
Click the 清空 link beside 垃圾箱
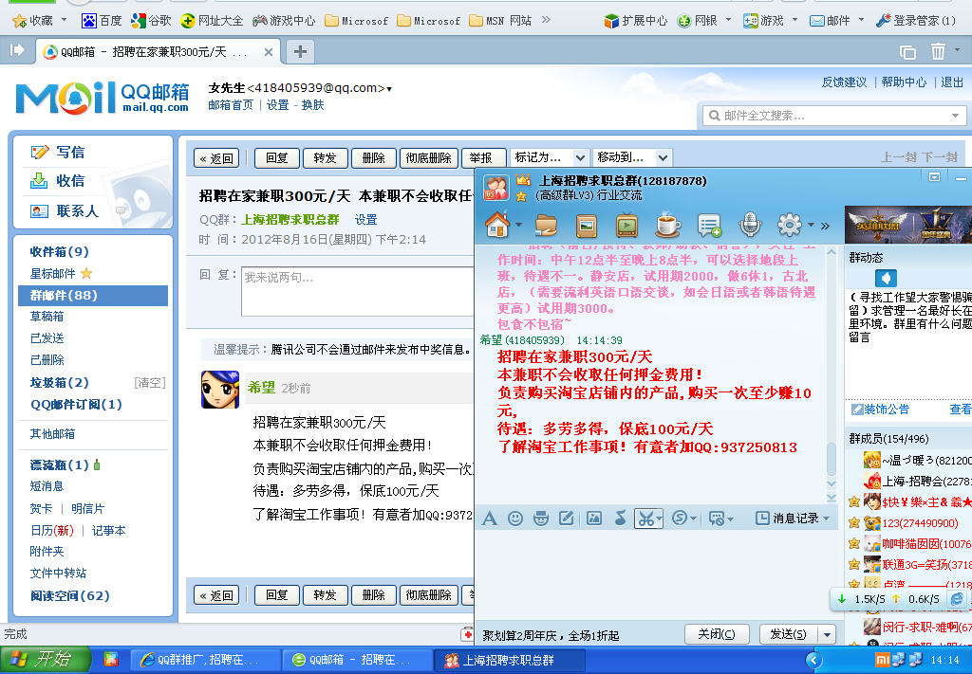coord(149,382)
